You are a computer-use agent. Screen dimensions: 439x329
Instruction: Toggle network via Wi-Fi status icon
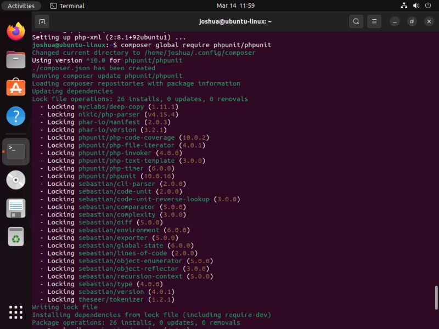[x=403, y=6]
